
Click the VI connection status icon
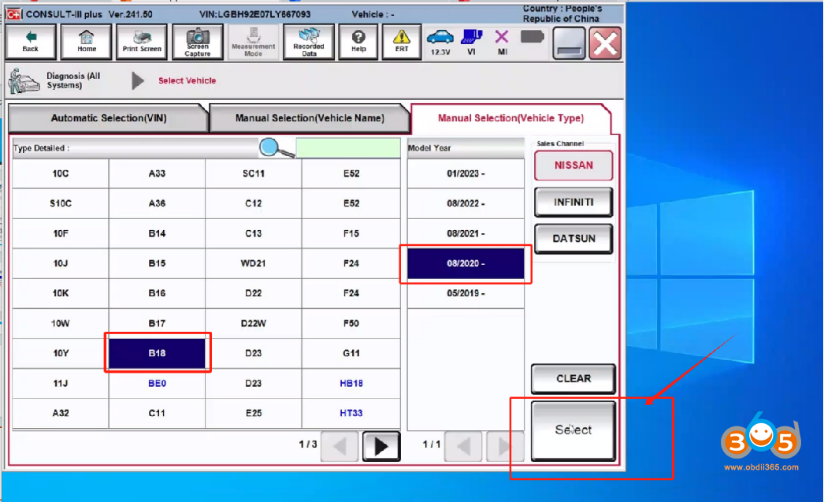coord(471,42)
